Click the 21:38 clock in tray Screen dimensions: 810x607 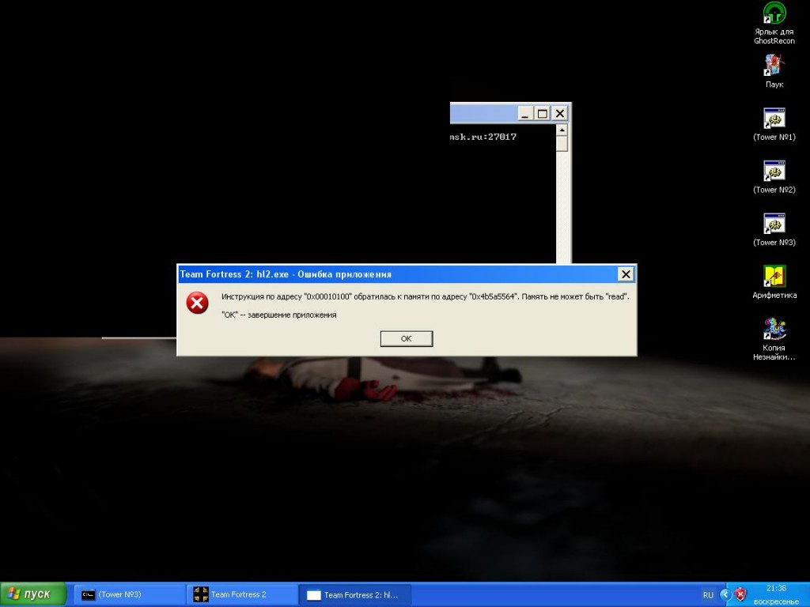776,588
